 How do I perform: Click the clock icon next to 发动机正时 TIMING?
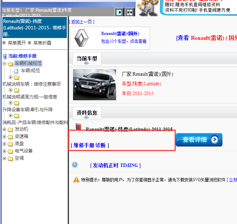75,165
